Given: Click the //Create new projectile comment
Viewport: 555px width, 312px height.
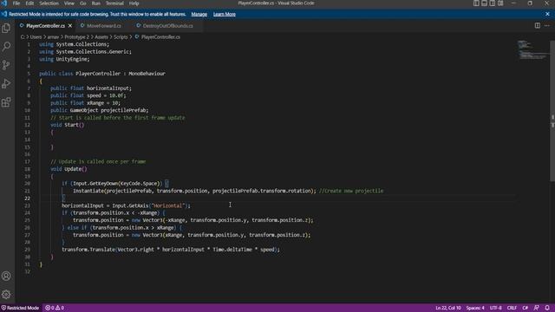Looking at the screenshot, I should (x=351, y=191).
